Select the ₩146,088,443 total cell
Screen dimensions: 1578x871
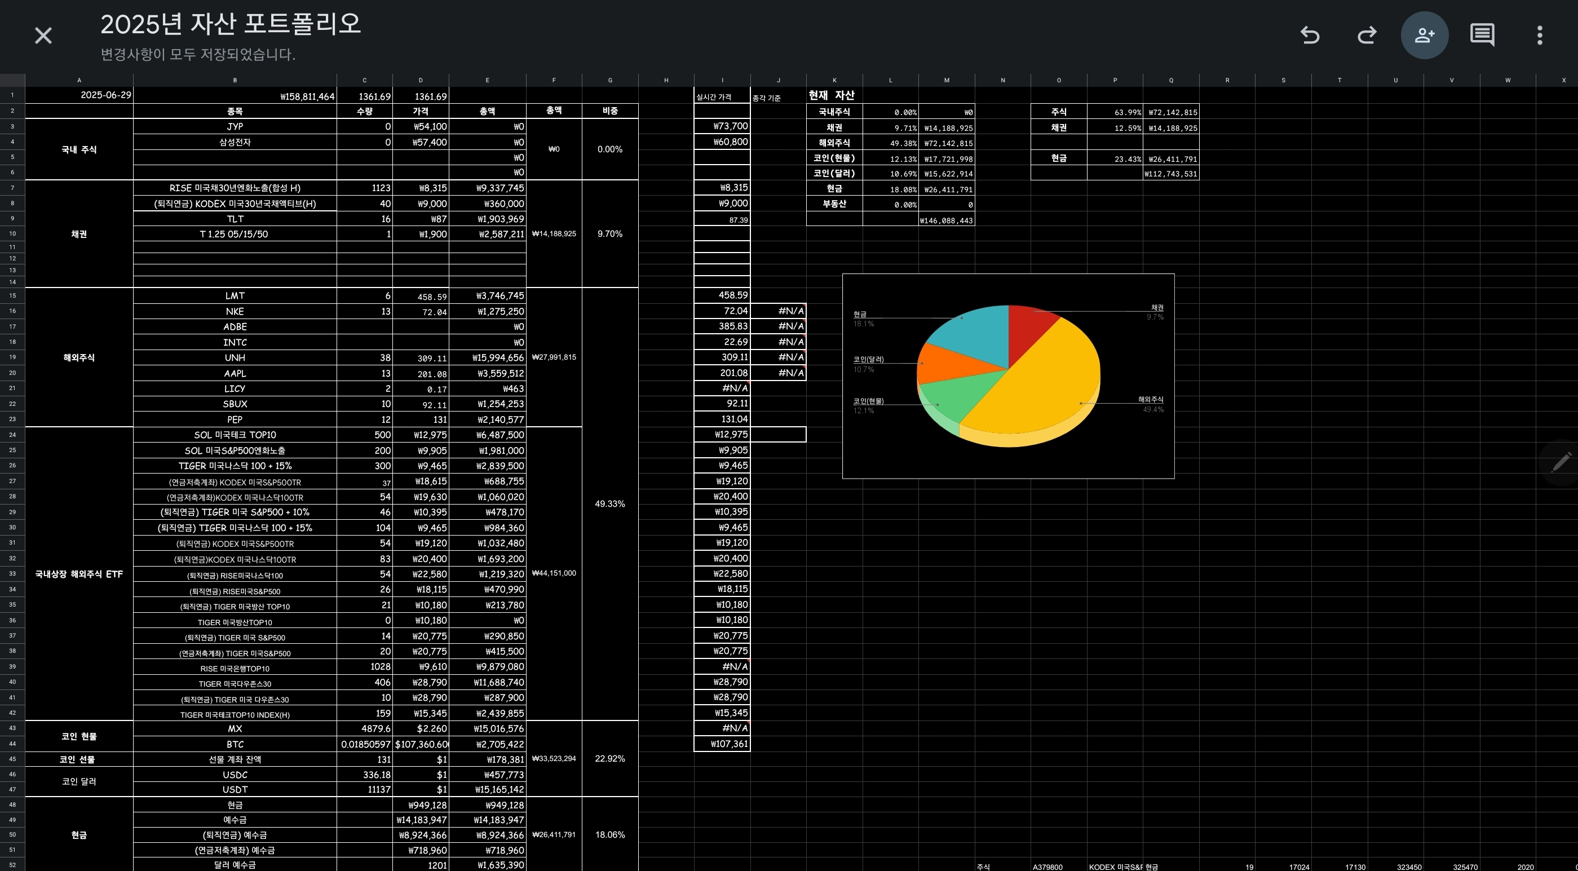click(946, 220)
